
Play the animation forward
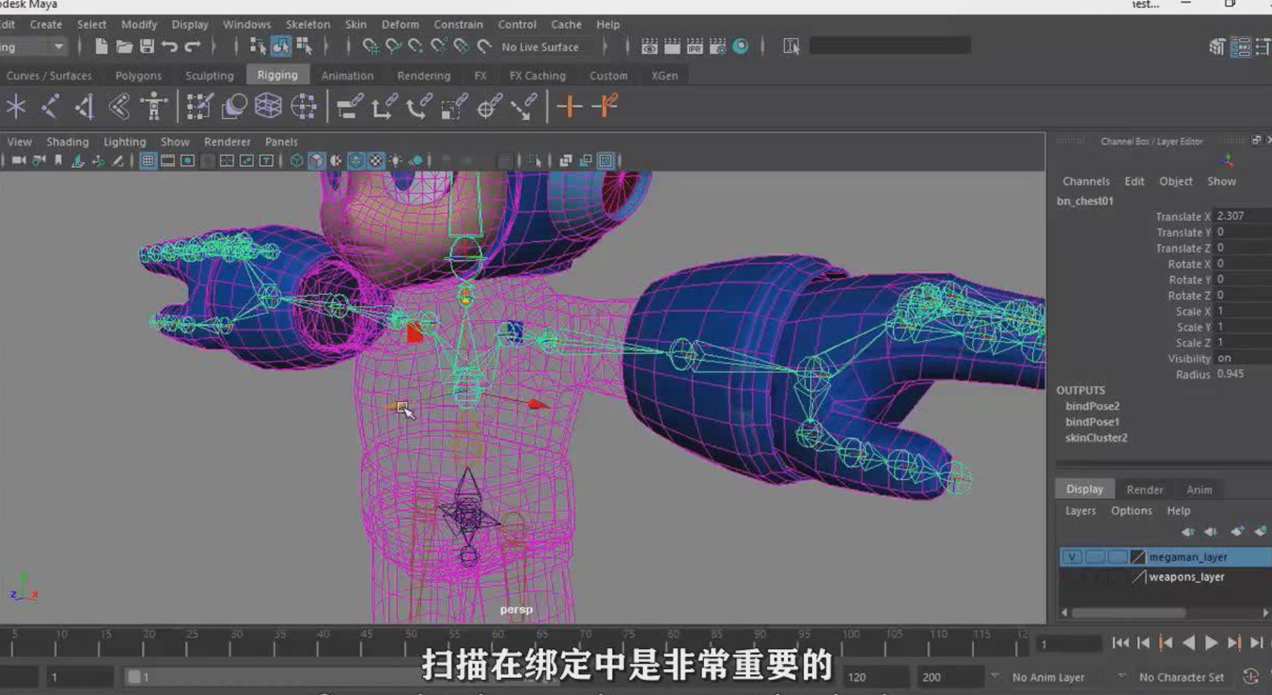pos(1211,643)
